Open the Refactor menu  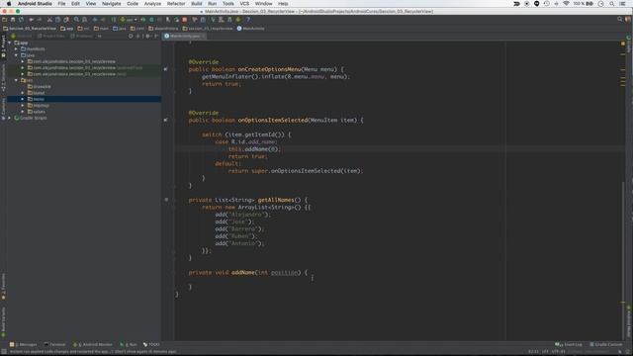(176, 4)
